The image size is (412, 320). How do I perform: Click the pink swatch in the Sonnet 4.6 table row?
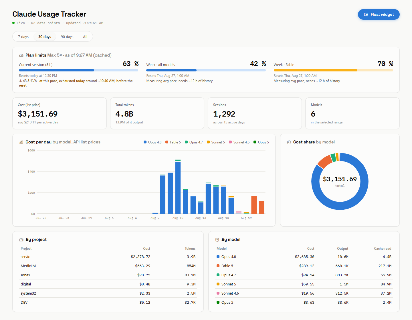click(x=218, y=293)
